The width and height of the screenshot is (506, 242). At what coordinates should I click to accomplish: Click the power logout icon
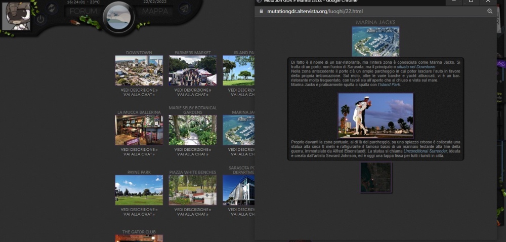click(x=40, y=19)
